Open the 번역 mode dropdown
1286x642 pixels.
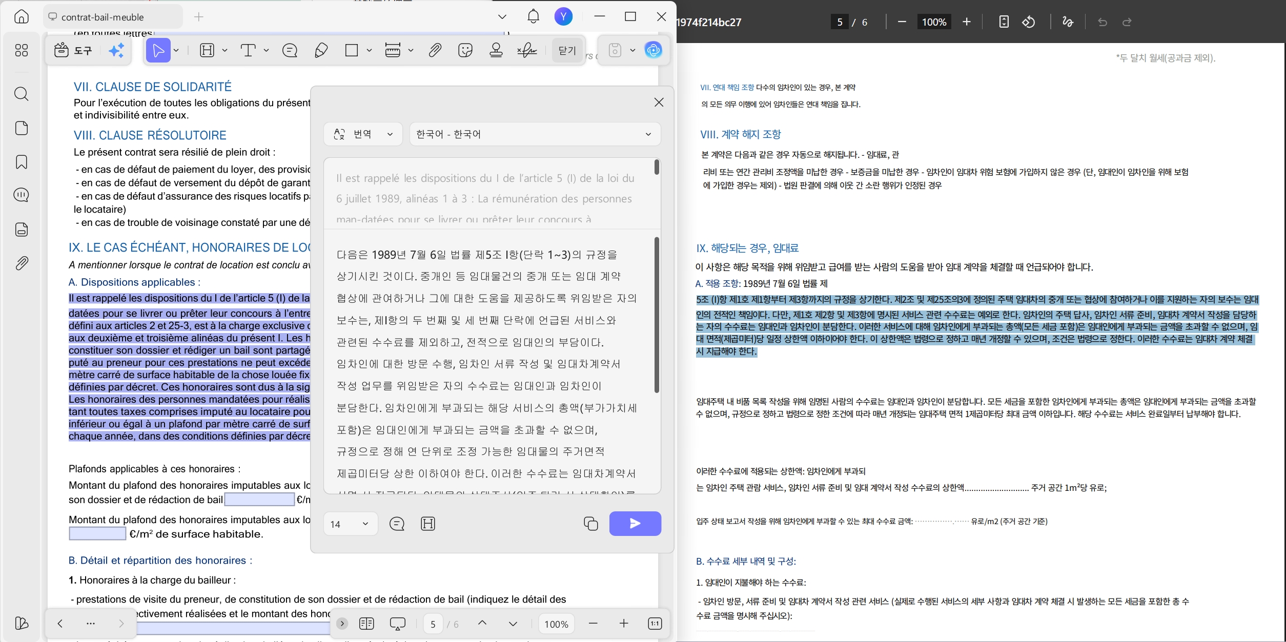pyautogui.click(x=363, y=134)
